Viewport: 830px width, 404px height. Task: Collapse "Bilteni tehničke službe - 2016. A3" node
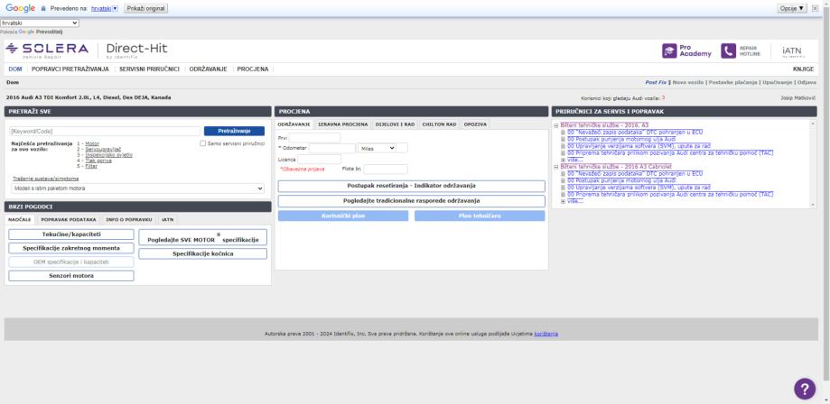[555, 124]
